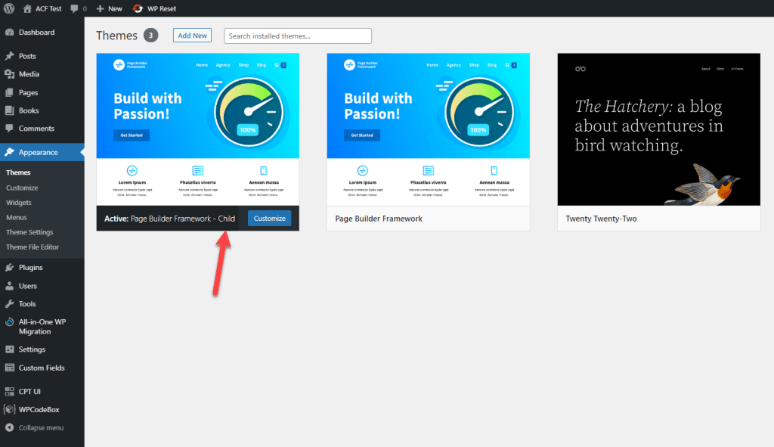Click the Twenty Twenty-Two theme name

[601, 219]
